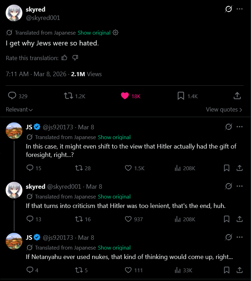Click the share icon on the main post
This screenshot has height=281, width=251.
[x=237, y=96]
